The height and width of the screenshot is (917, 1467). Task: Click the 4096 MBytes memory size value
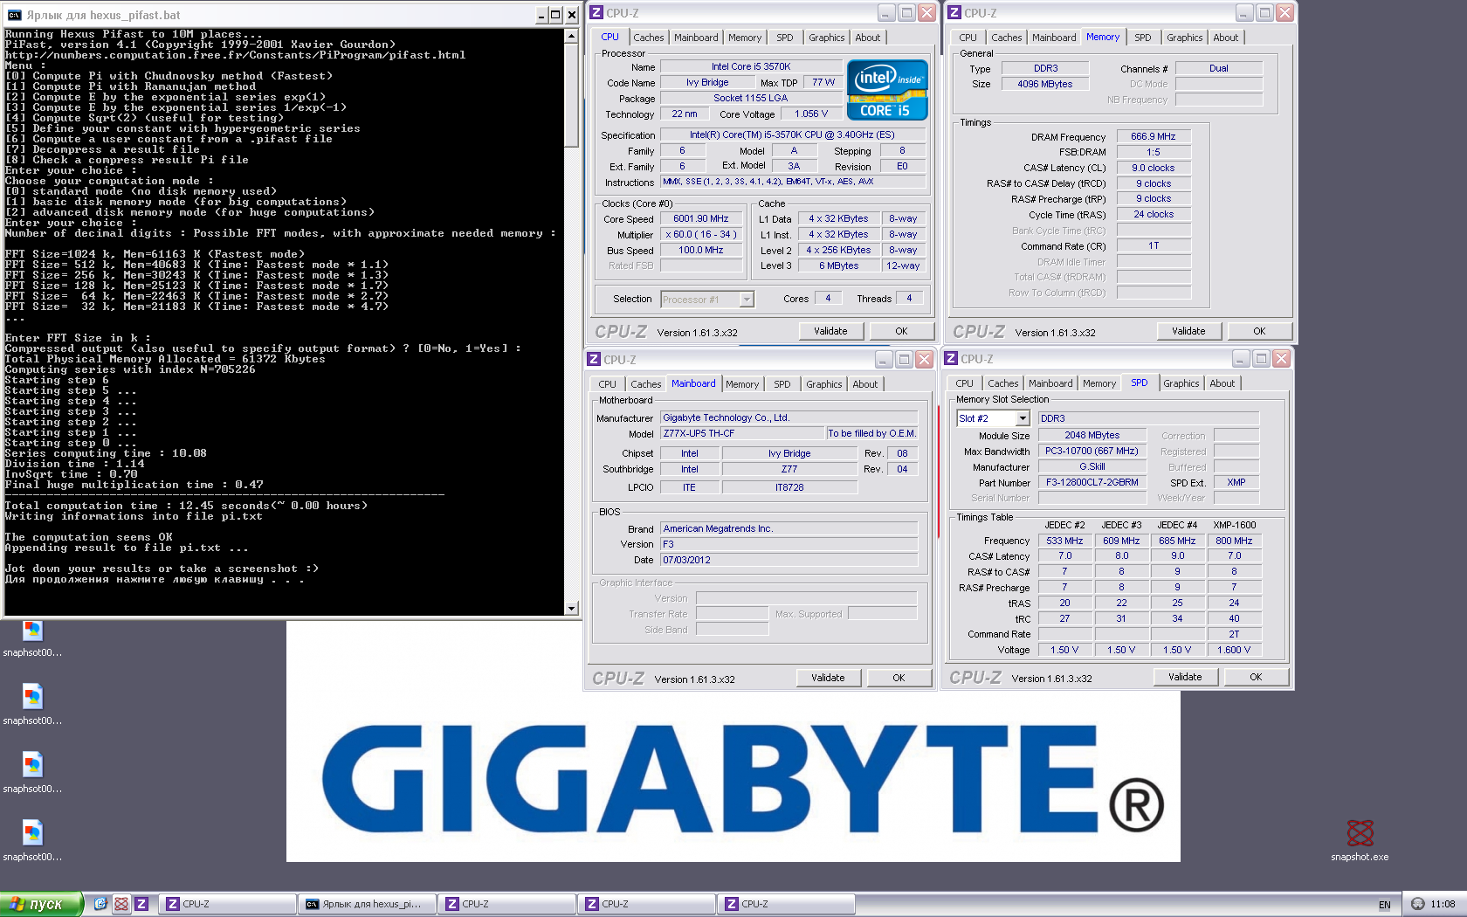coord(1044,84)
